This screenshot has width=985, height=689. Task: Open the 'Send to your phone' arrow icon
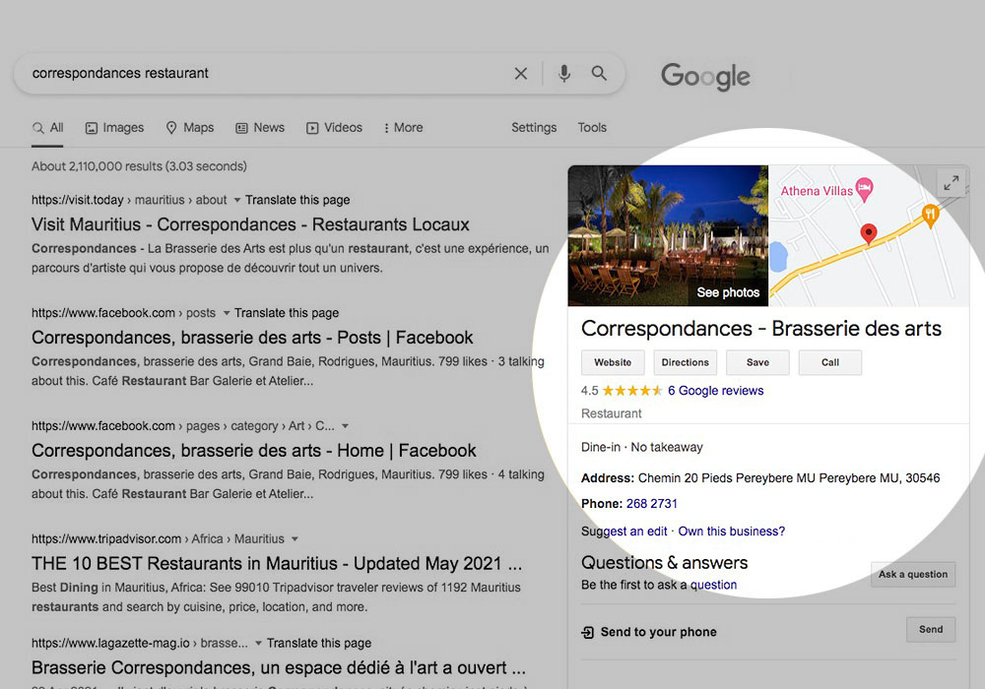point(587,633)
